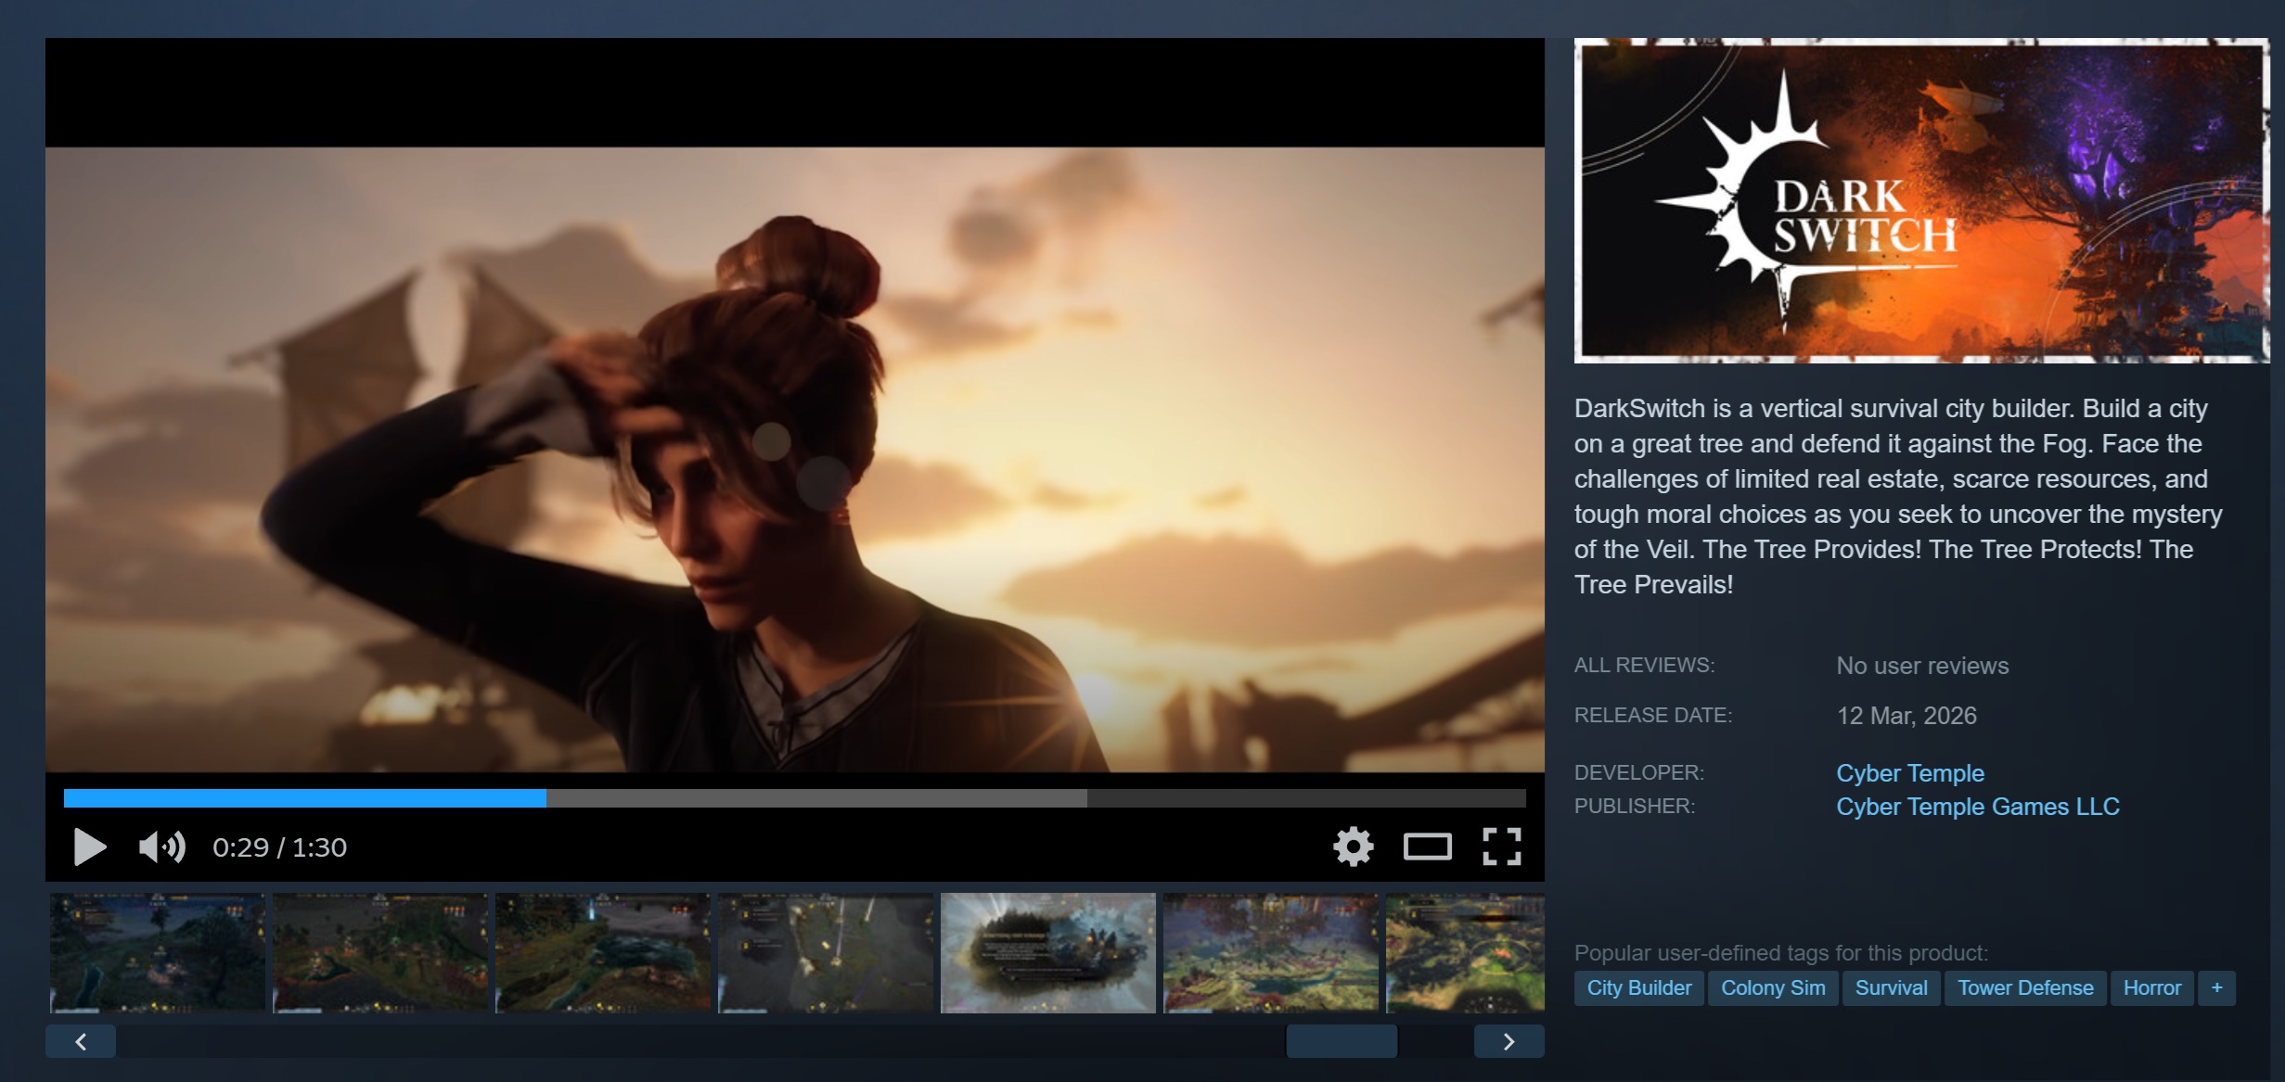The image size is (2285, 1082).
Task: Select the highlighted fifth media thumbnail
Action: click(x=1047, y=952)
